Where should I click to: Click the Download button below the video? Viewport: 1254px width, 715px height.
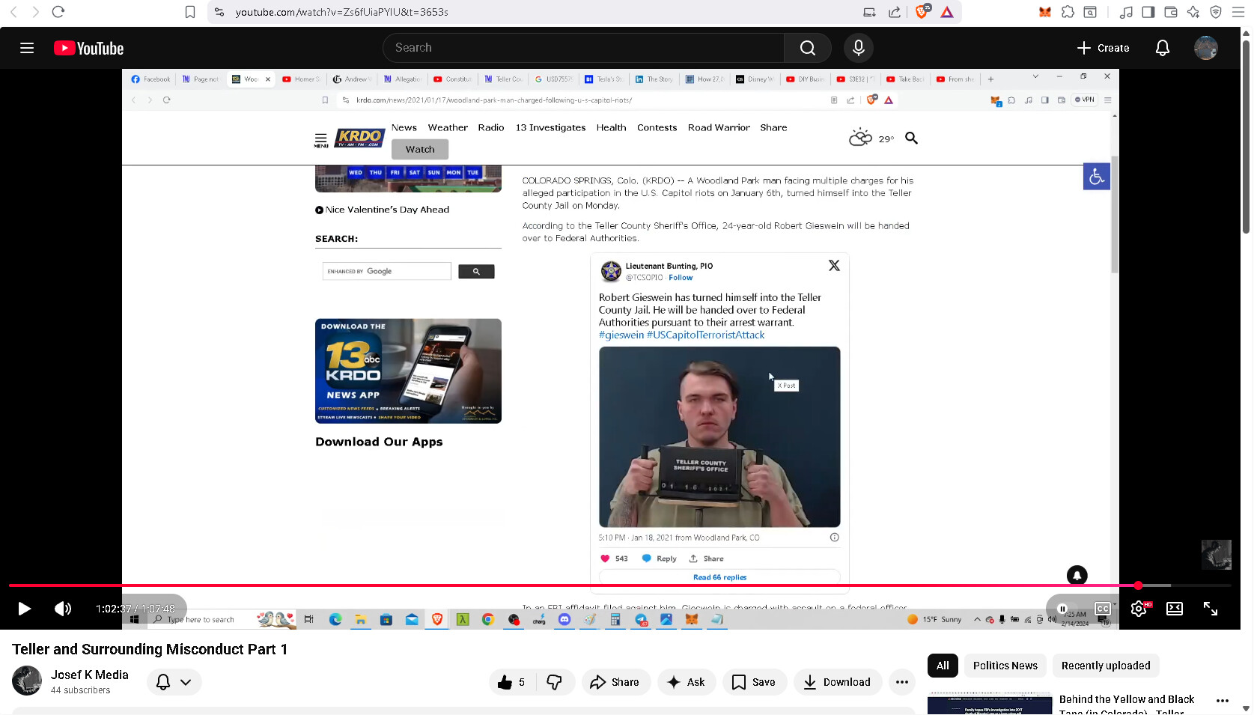click(x=836, y=682)
